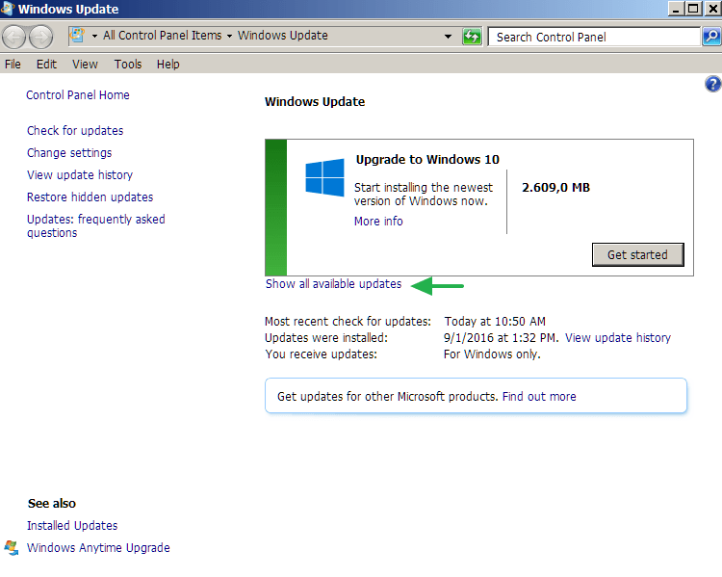This screenshot has width=722, height=577.
Task: Expand the dropdown arrow before Windows Update
Action: [229, 36]
